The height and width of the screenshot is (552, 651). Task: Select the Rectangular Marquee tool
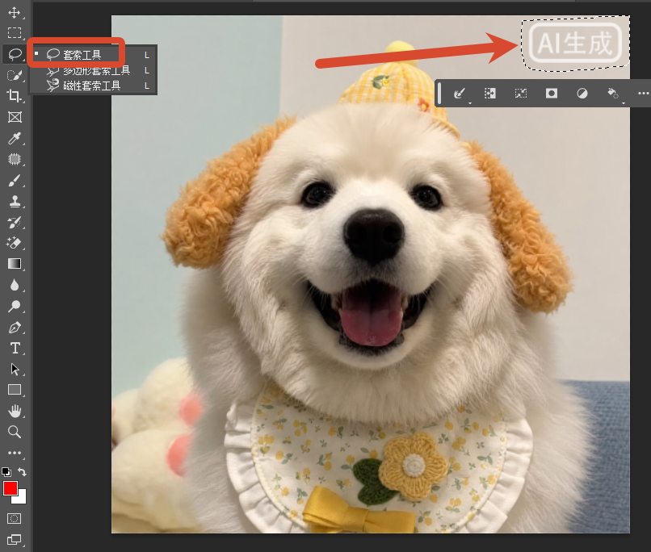click(14, 33)
